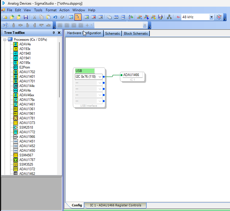Click the align tops layout icon
Viewport: 230px width, 211px height.
[x=41, y=25]
